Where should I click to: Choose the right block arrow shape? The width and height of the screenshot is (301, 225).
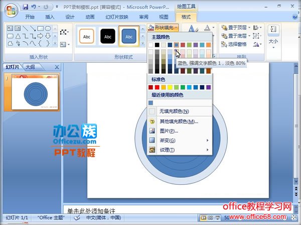tap(40, 36)
